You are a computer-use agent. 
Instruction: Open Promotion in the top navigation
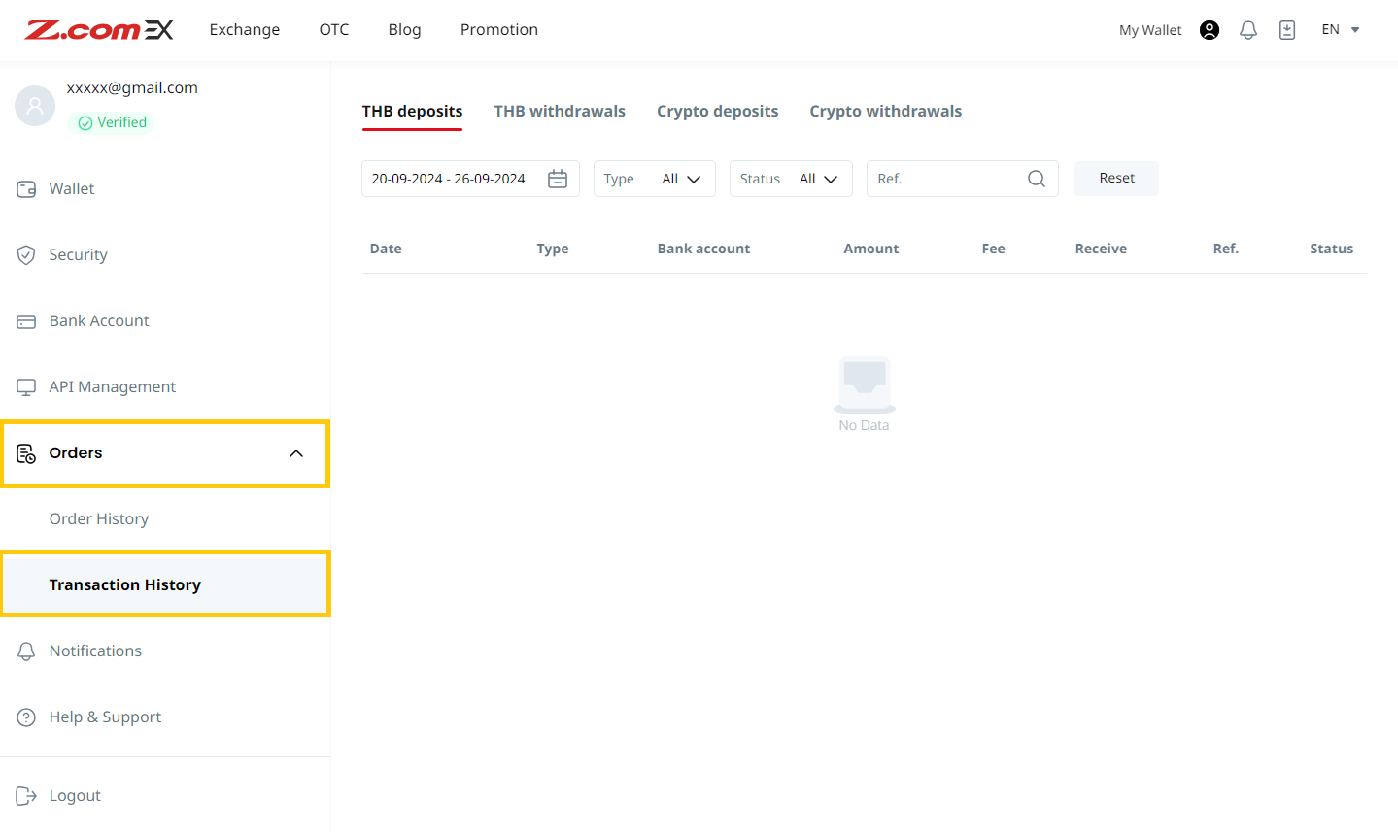499,30
